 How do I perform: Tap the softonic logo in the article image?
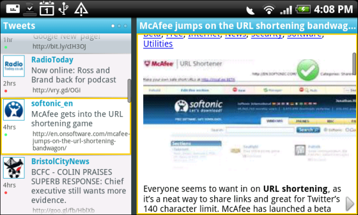[199, 106]
